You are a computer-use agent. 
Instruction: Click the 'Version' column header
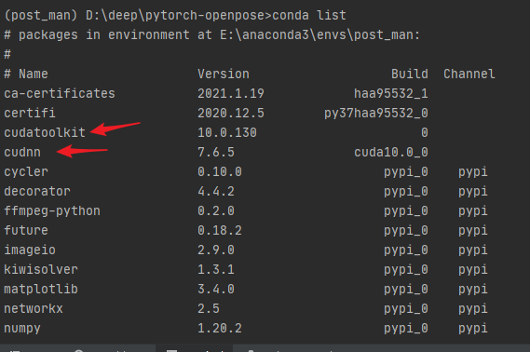click(x=224, y=74)
